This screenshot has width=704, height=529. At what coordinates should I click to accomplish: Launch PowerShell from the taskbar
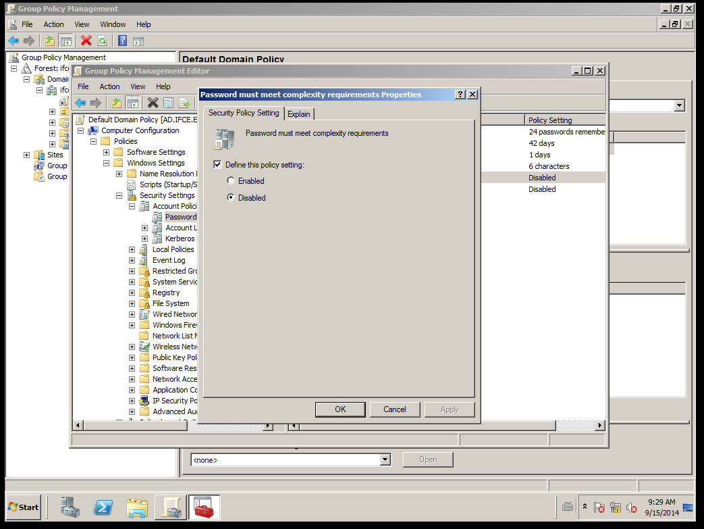[x=103, y=507]
